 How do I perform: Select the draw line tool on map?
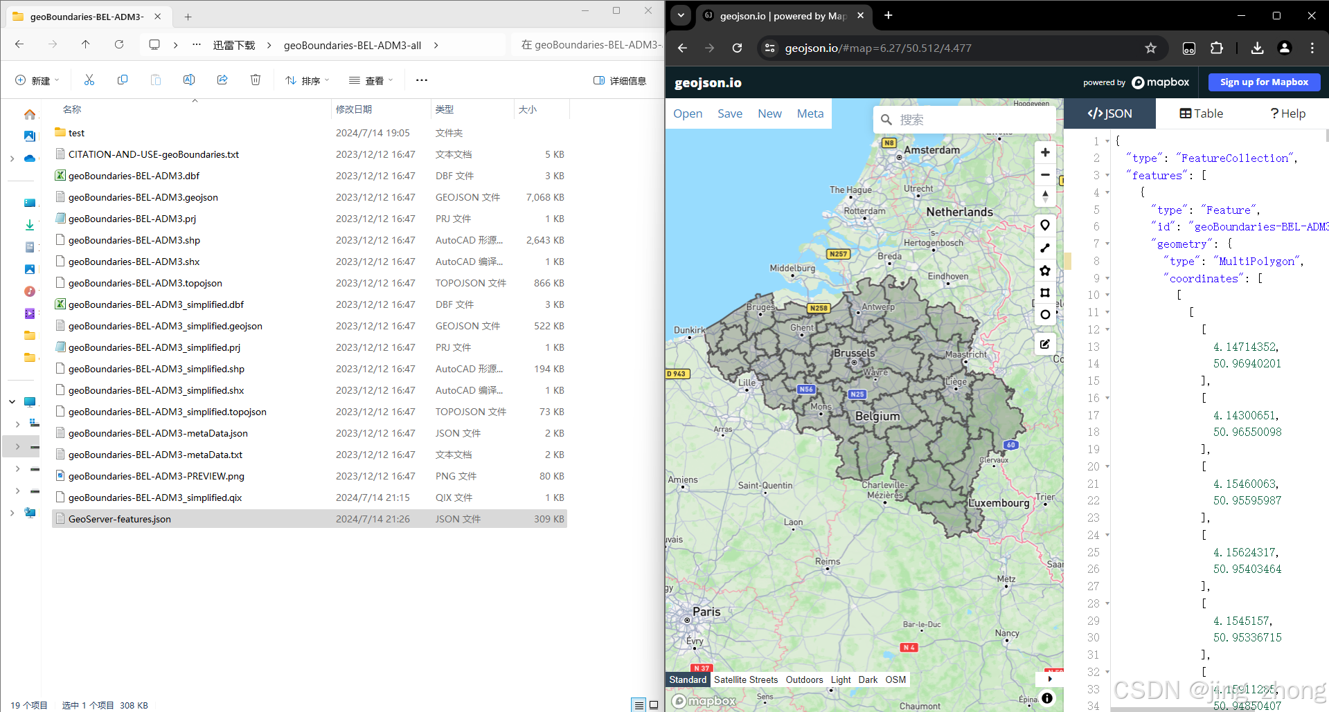1045,248
